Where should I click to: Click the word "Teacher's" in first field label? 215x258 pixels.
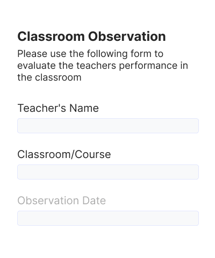(42, 108)
